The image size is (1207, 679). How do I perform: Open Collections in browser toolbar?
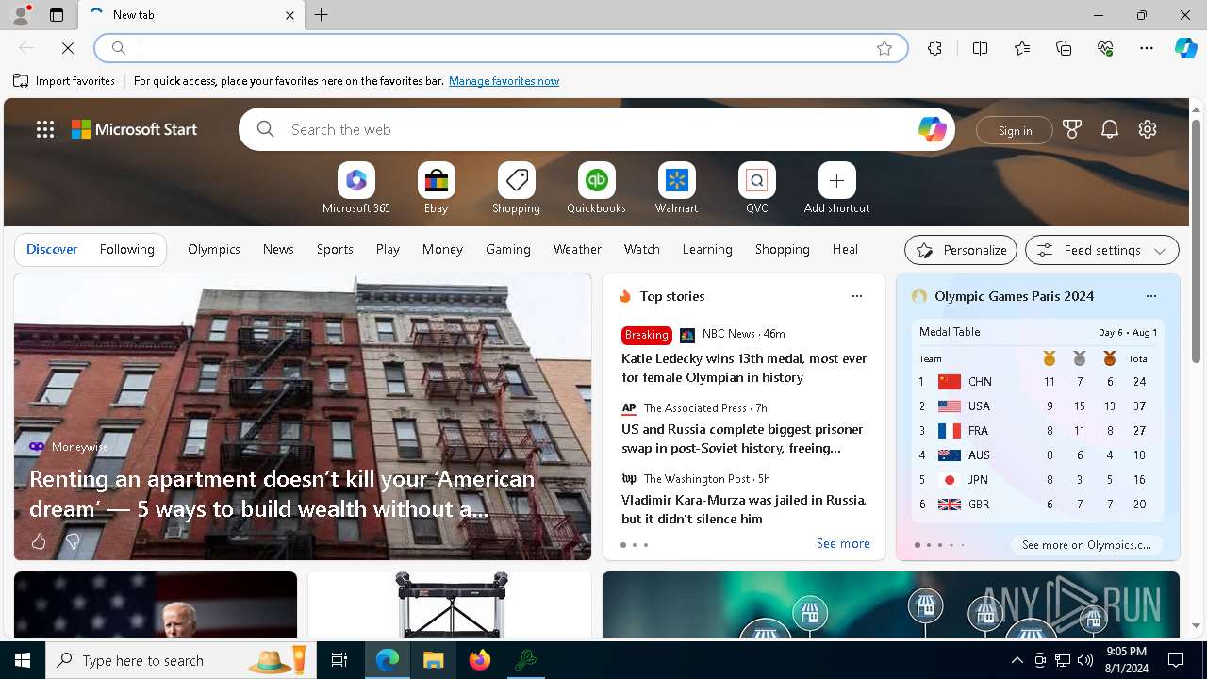[x=1064, y=48]
